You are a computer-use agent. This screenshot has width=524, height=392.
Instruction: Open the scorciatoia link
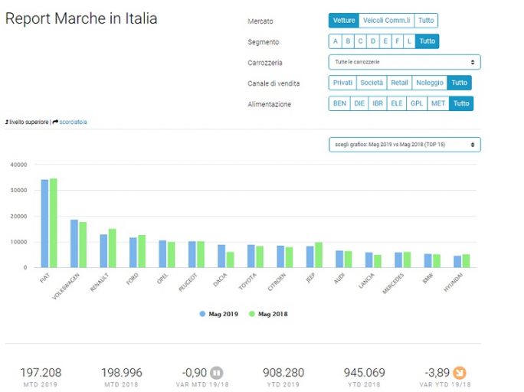(x=74, y=122)
